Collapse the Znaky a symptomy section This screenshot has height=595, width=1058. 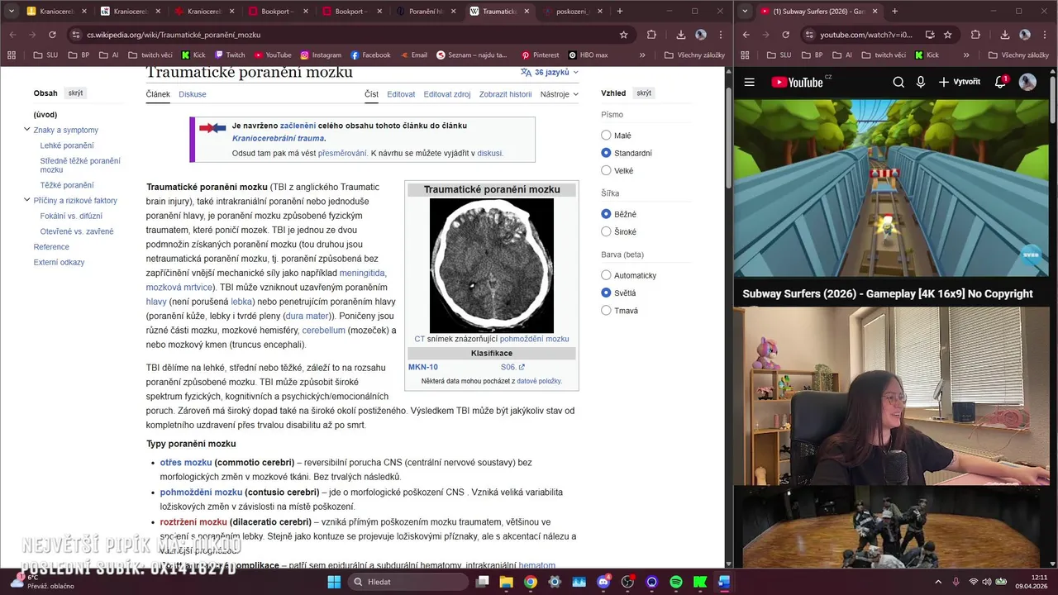point(26,130)
